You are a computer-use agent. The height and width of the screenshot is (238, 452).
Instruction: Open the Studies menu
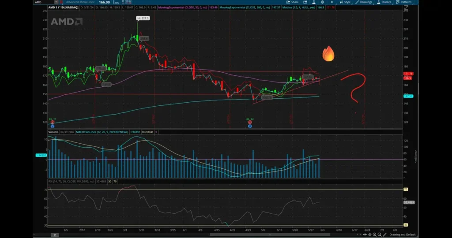point(384,2)
